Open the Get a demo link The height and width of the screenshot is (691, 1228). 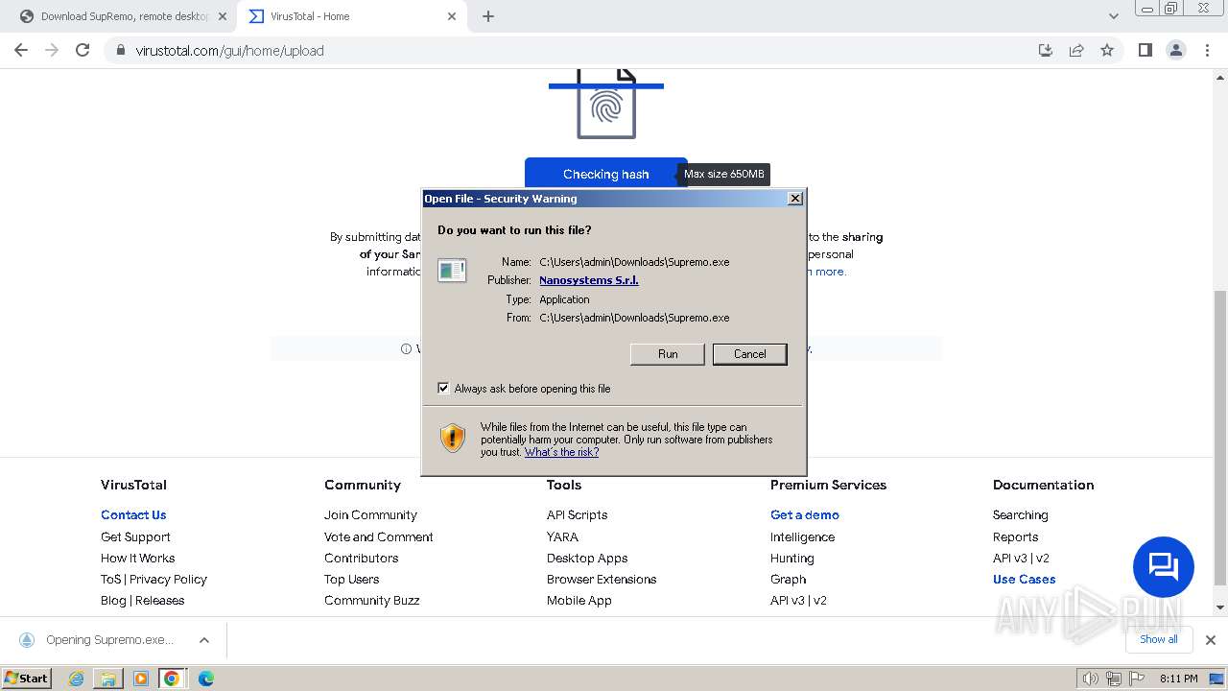pos(805,515)
